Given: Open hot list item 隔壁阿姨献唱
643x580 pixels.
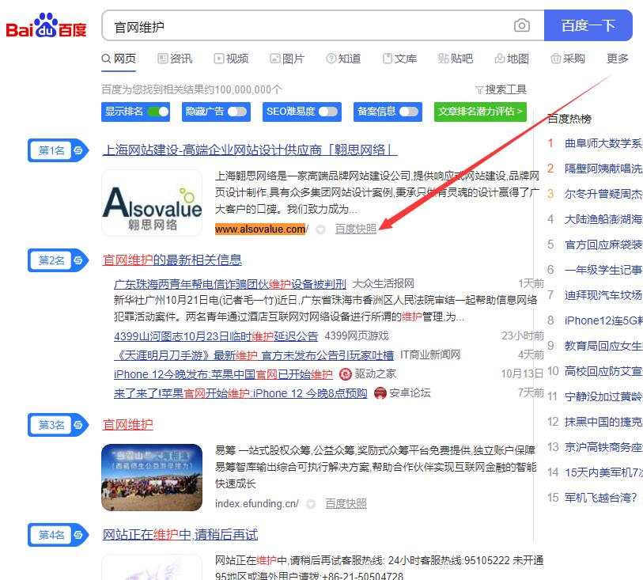Looking at the screenshot, I should (603, 169).
